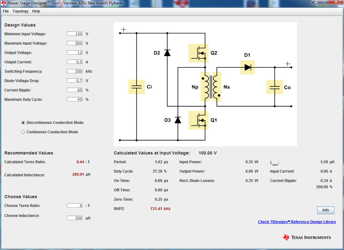Click the Co output capacitor symbol
The image size is (344, 250).
tap(275, 87)
